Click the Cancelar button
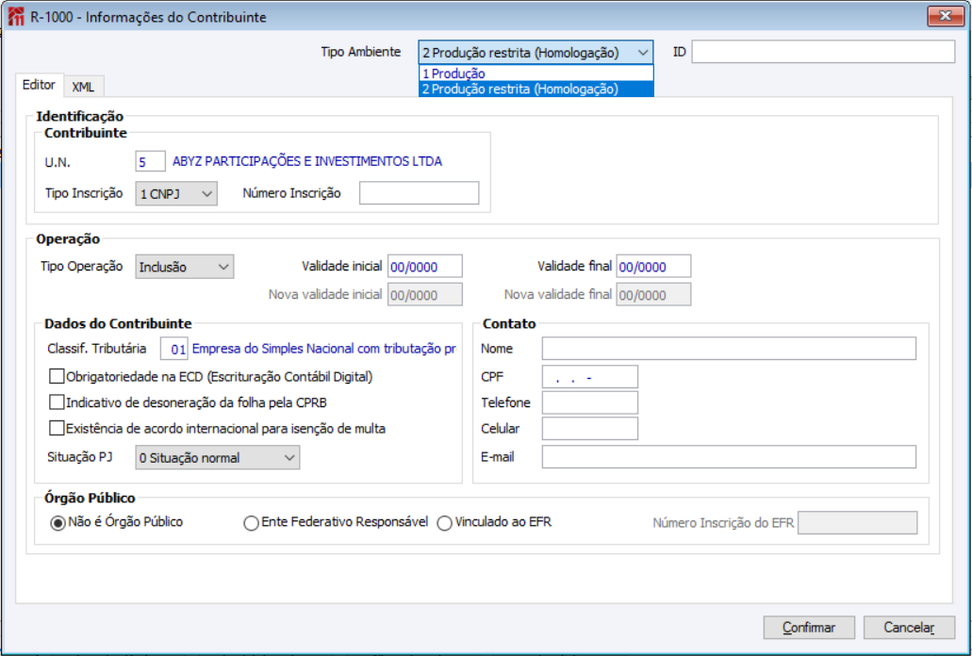This screenshot has width=972, height=656. pos(909,628)
